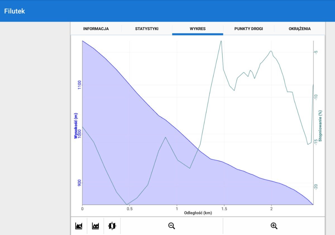Click the Stopniowanie (%) axis label
Viewport: 335px width, 235px height.
320,126
